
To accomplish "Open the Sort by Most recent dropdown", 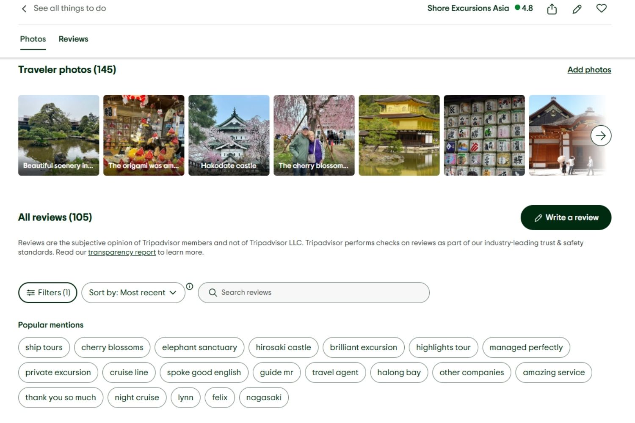I will pos(133,292).
